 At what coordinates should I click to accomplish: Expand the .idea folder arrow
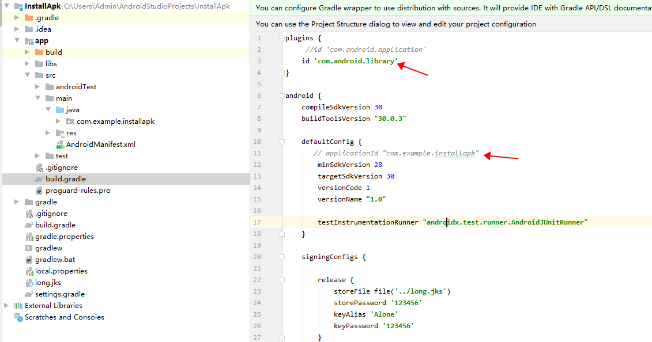[x=17, y=29]
